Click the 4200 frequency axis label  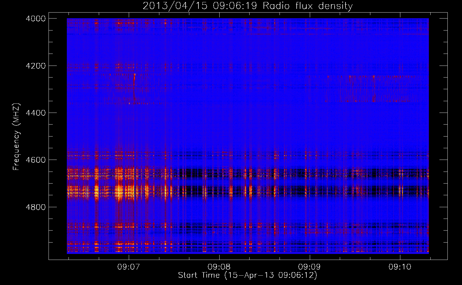click(x=36, y=66)
